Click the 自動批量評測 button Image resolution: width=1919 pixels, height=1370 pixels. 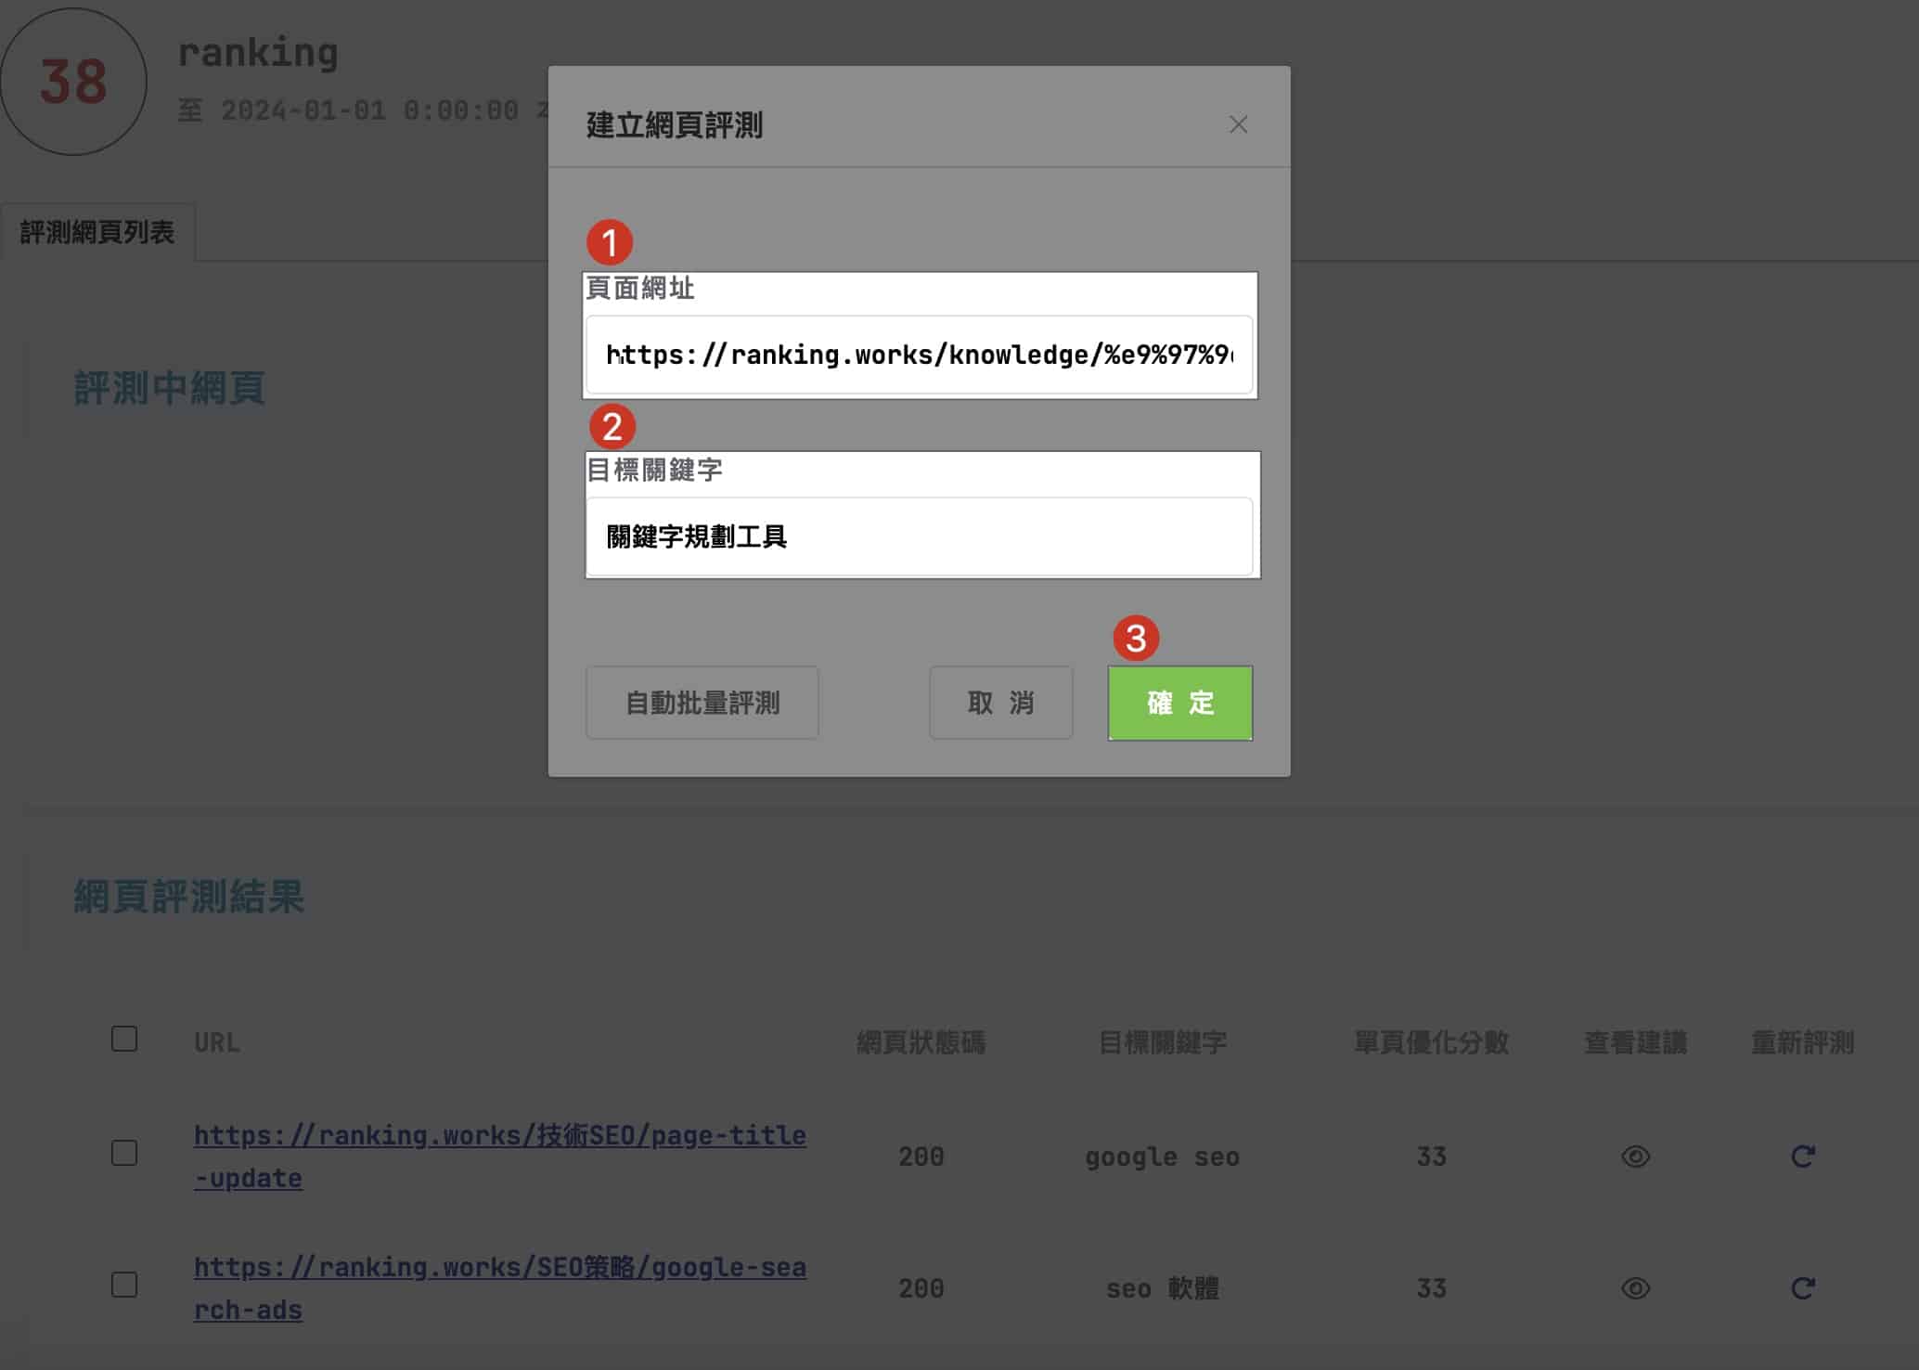click(702, 703)
